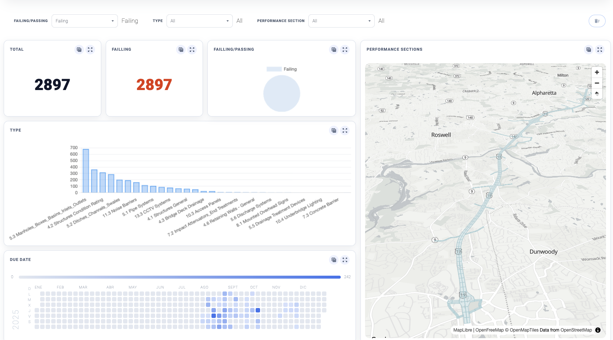Open data table view for TOTAL card

[x=79, y=50]
